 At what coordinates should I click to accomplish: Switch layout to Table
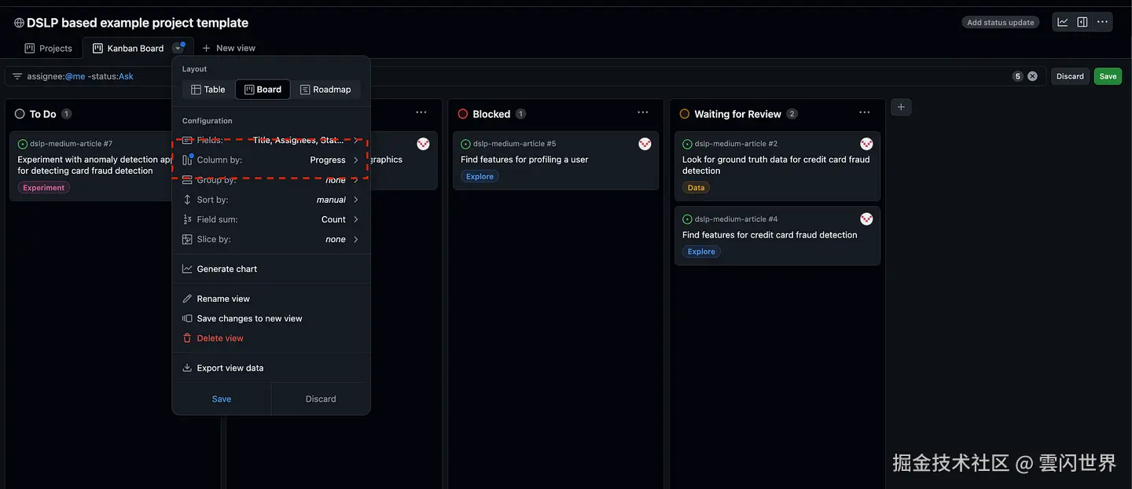click(x=208, y=90)
